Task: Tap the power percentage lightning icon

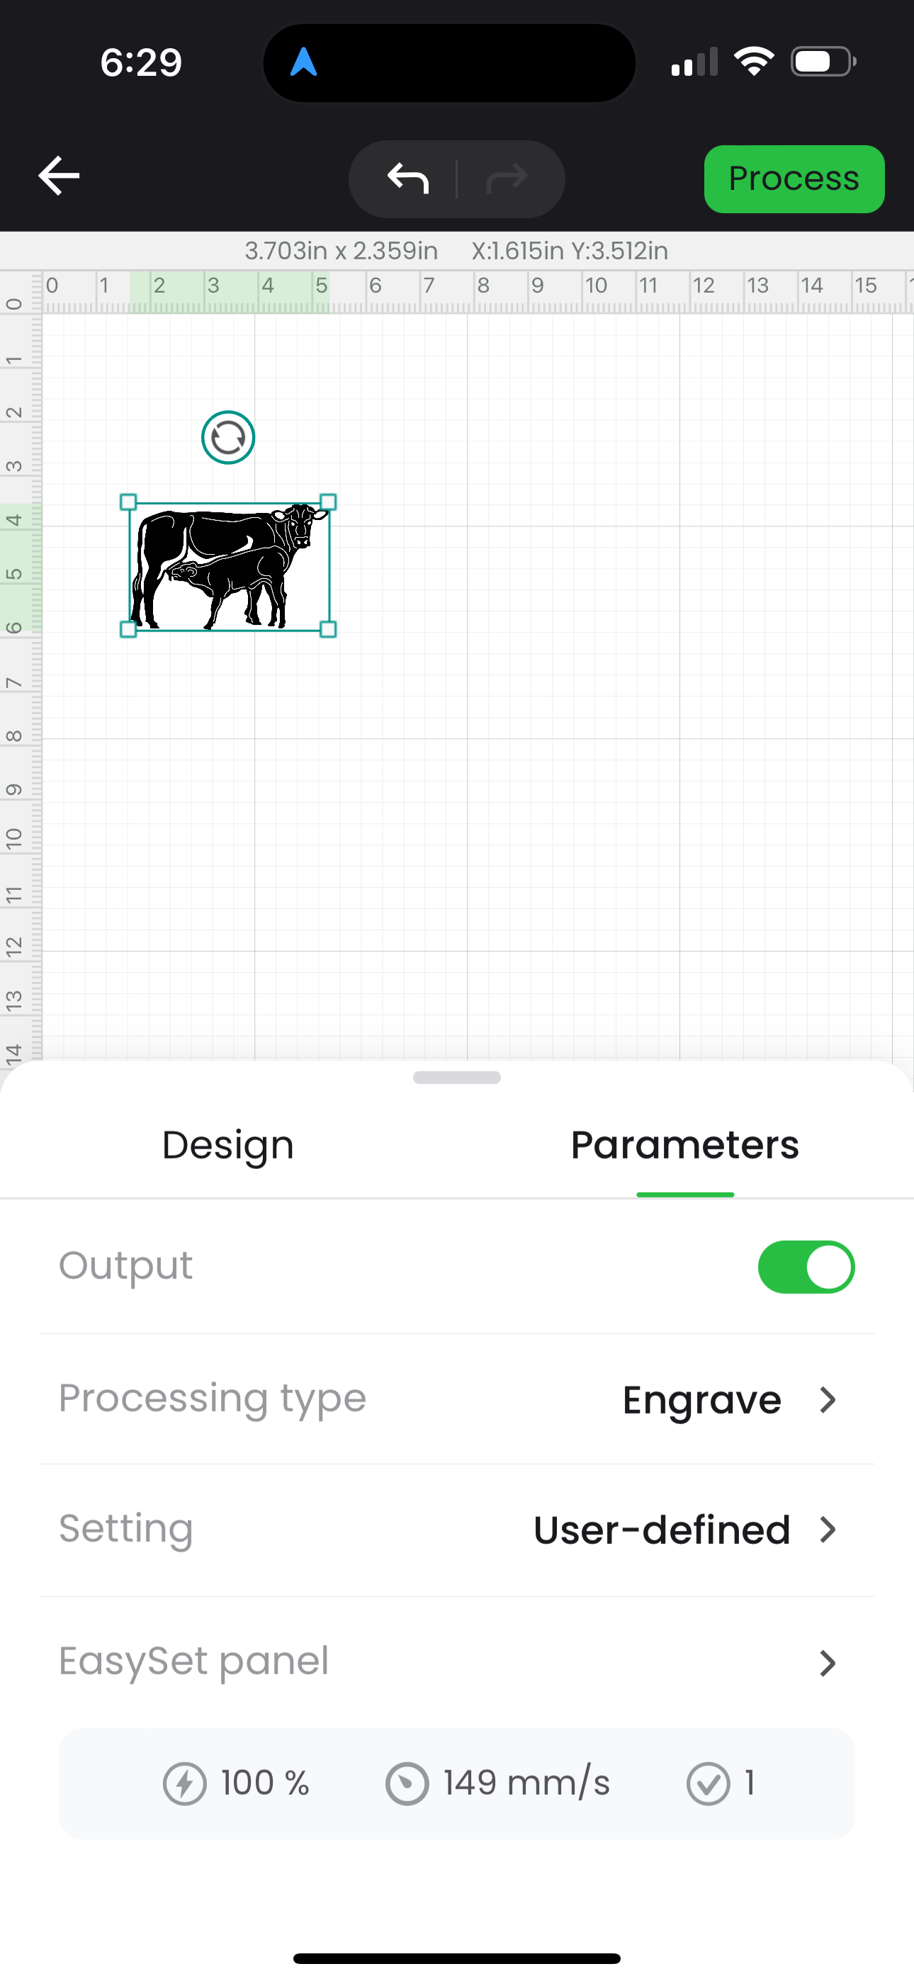Action: point(185,1783)
